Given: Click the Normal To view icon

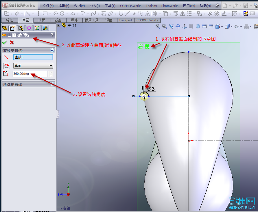Looking at the screenshot, I should 185,26.
